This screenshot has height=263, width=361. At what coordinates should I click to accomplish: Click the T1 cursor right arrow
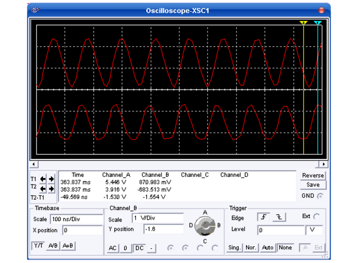pyautogui.click(x=51, y=179)
